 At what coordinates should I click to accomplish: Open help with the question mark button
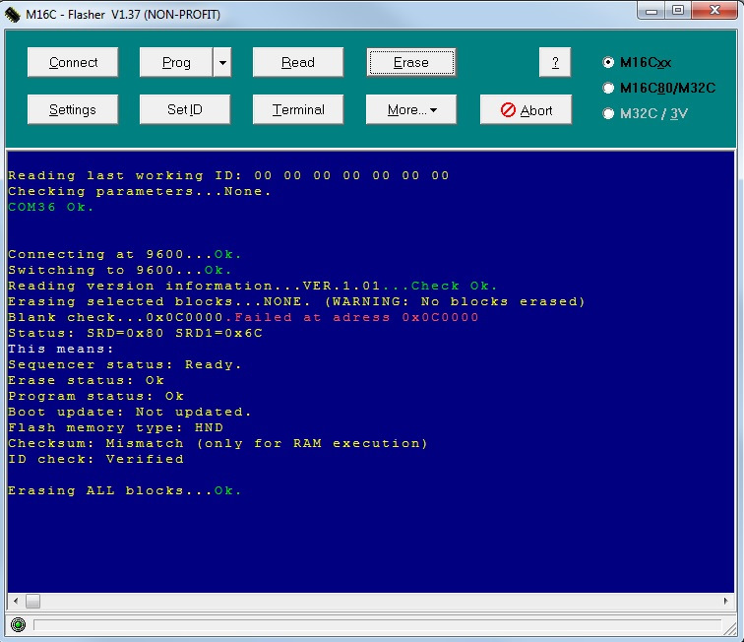(555, 62)
